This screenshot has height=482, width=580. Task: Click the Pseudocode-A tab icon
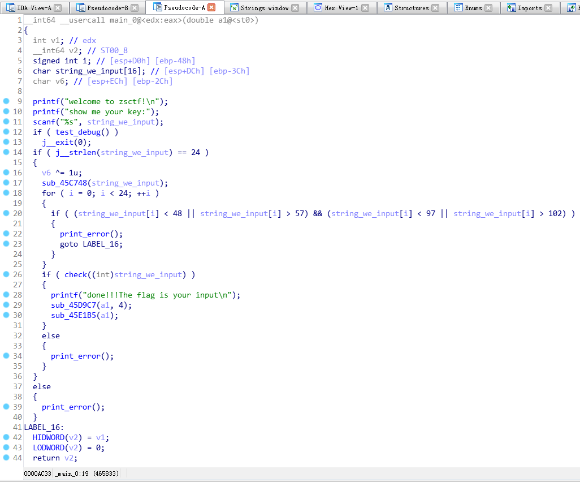point(158,7)
